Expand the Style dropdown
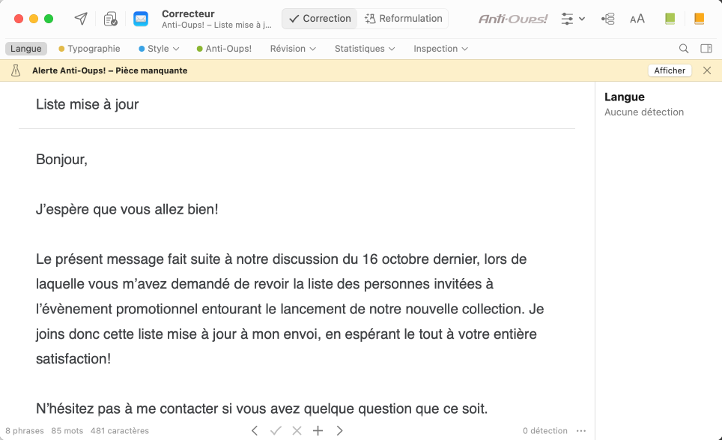 pos(159,49)
